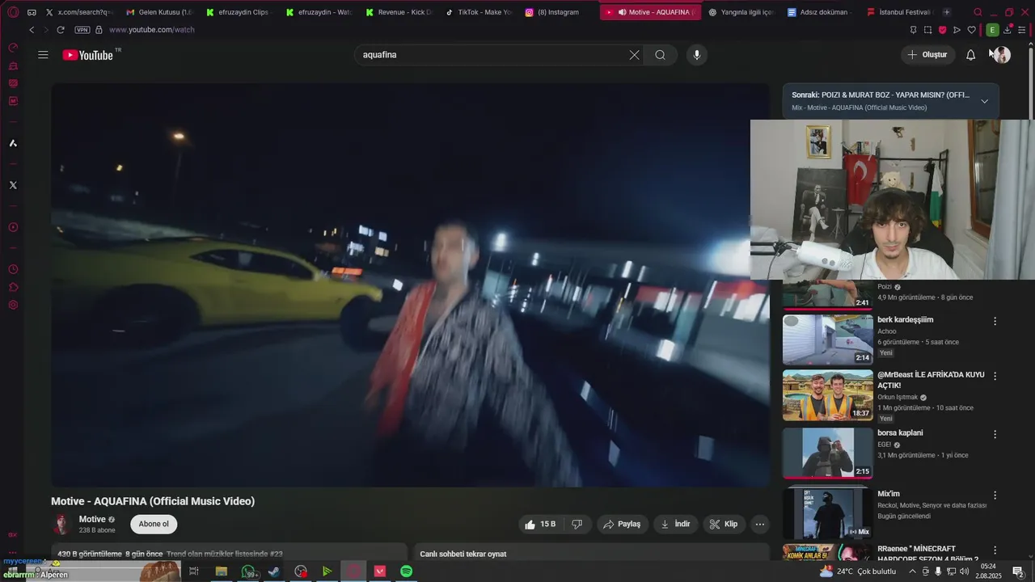
Task: Switch to the Gelen Kutusu Gmail tab
Action: pos(158,12)
